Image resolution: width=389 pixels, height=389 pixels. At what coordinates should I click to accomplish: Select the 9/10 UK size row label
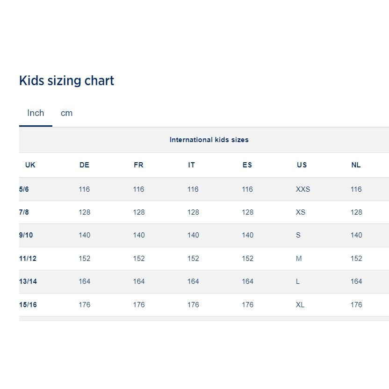tap(26, 235)
